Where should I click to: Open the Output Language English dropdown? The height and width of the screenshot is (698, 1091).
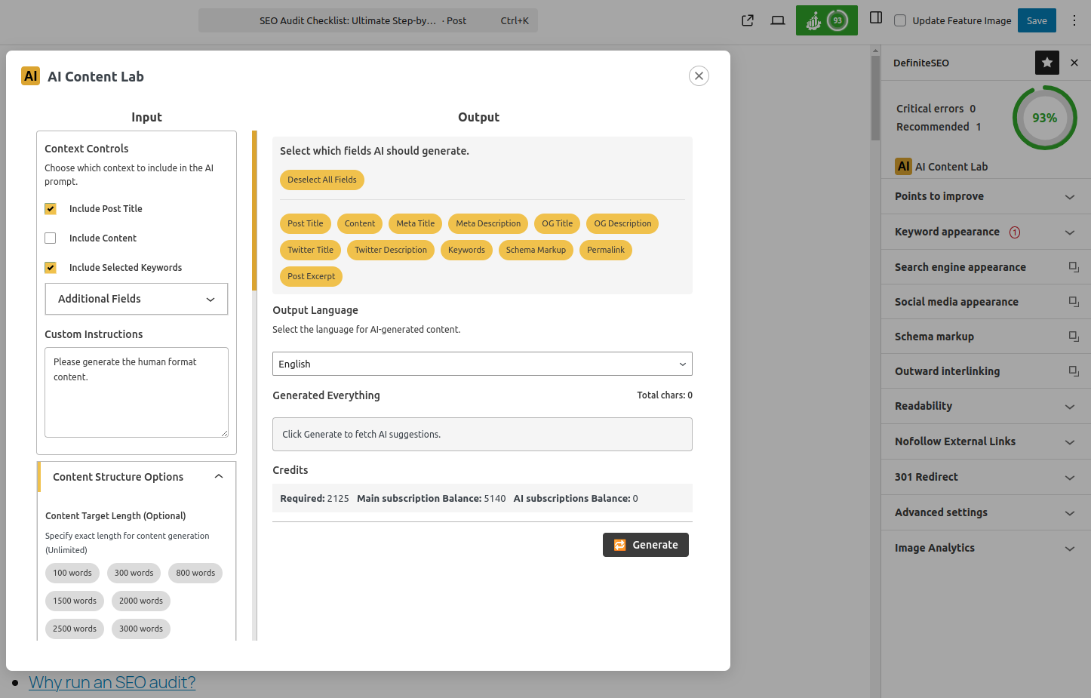click(482, 364)
